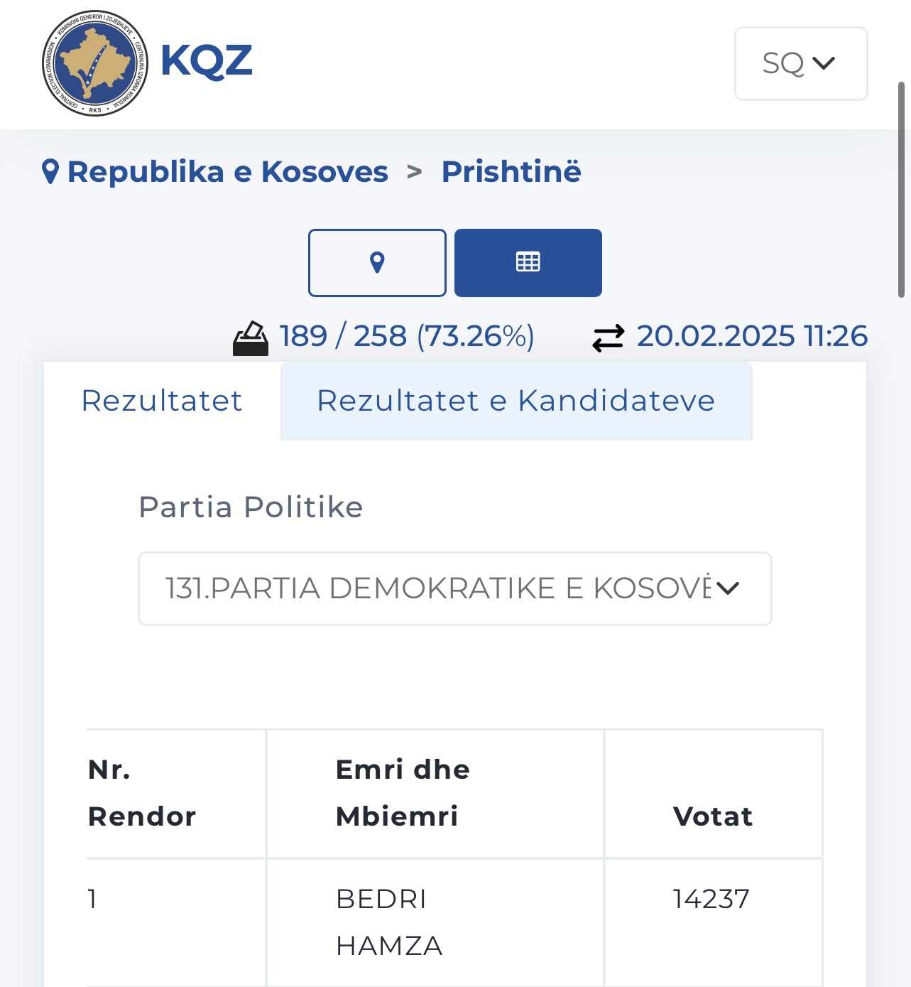Click the chevron arrow in party dropdown
The image size is (911, 987).
click(728, 588)
